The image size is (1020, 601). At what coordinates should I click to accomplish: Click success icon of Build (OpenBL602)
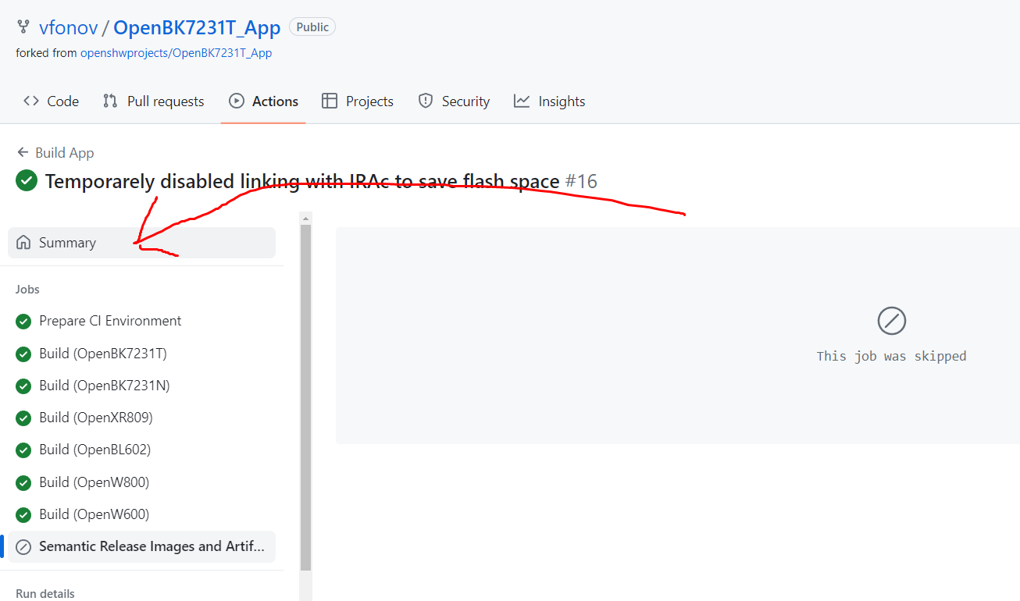pos(23,450)
